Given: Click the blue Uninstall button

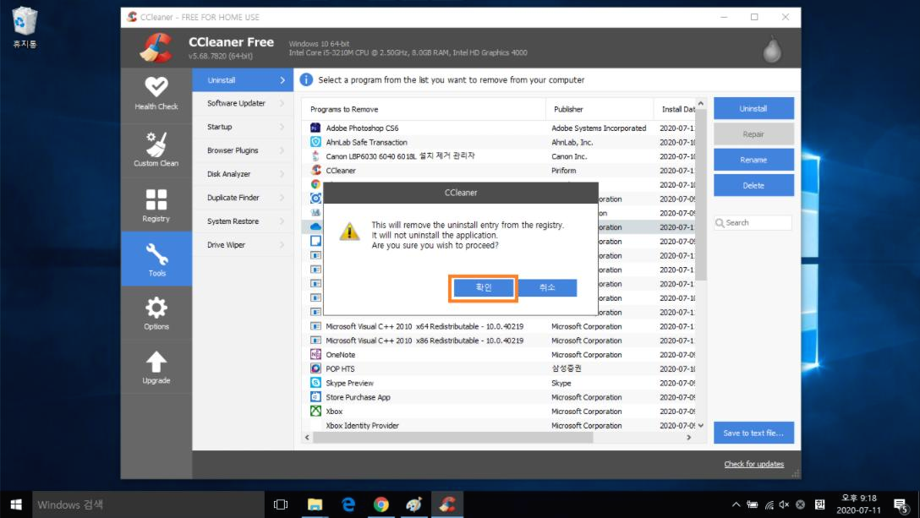Looking at the screenshot, I should click(x=753, y=108).
